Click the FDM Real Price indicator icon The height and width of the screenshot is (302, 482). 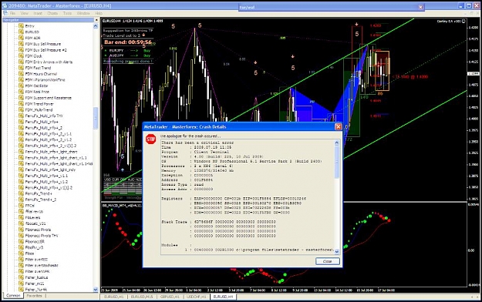pyautogui.click(x=21, y=92)
